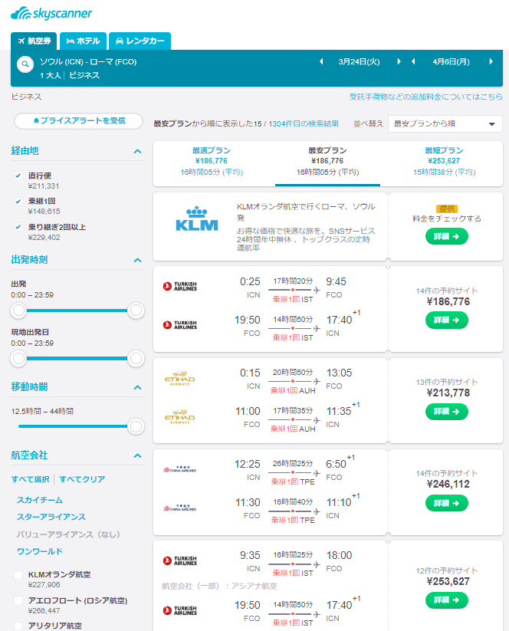Screen dimensions: 509x631
Task: Click route text ソウル (ICN) - ローマ (FCO)
Action: (88, 62)
